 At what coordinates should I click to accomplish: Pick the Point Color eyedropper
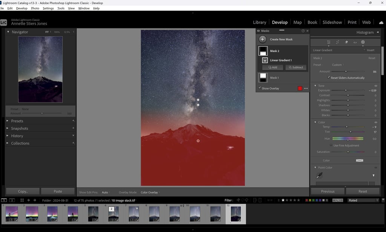(x=320, y=175)
